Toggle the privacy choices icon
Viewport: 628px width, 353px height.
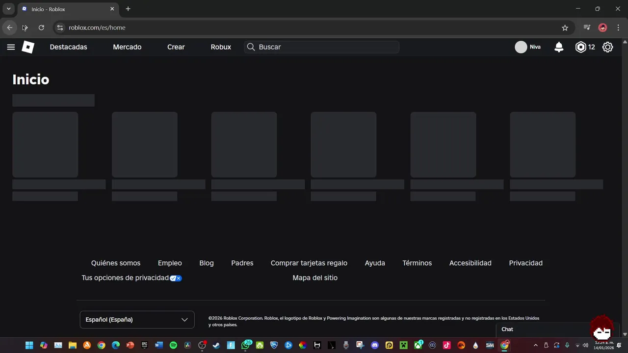[176, 278]
